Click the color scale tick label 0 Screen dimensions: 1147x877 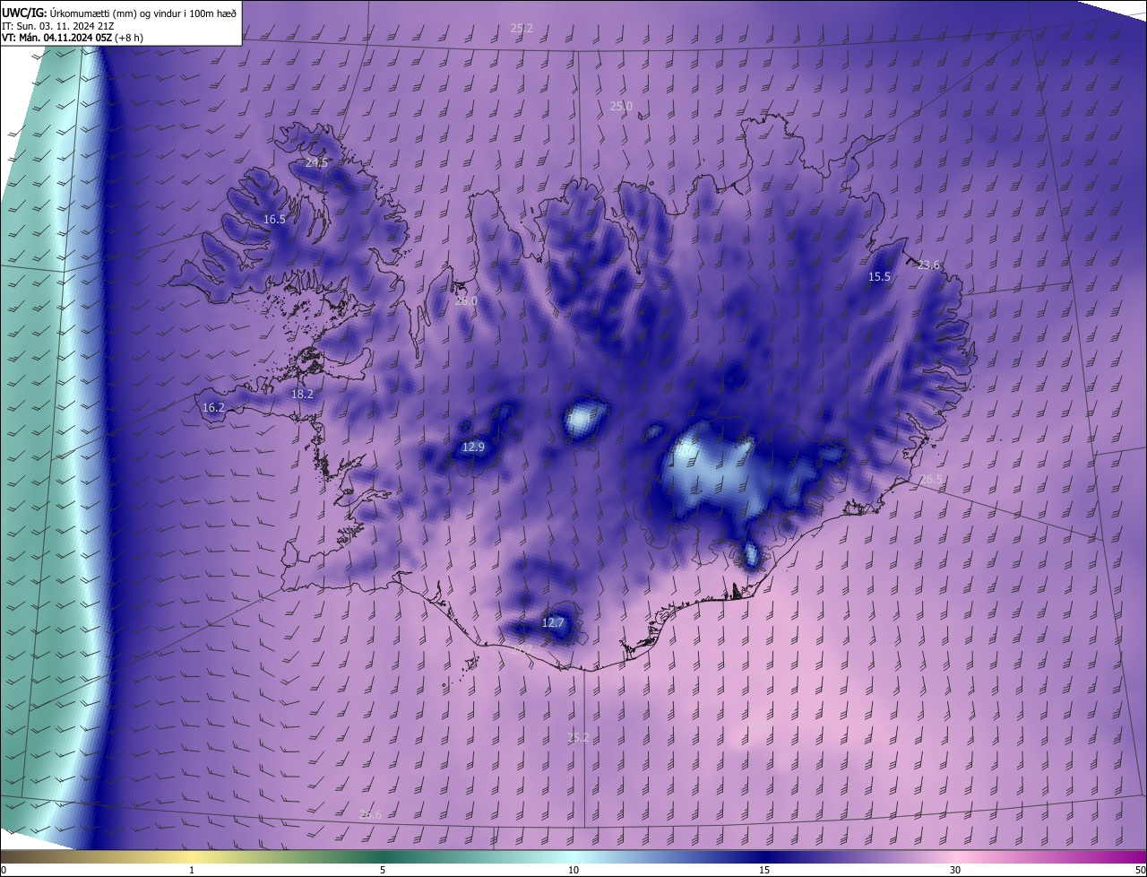(x=3, y=870)
